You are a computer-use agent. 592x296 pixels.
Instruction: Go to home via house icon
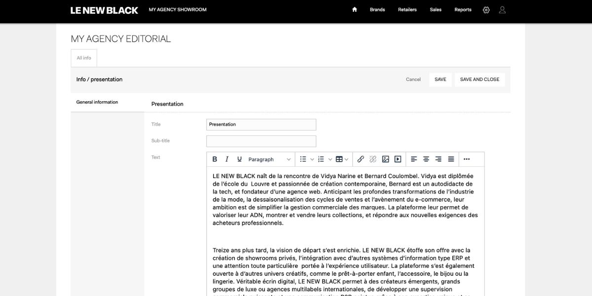[x=354, y=9]
